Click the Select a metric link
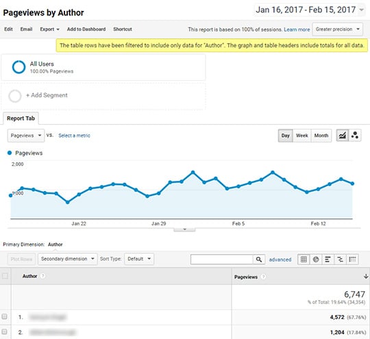 click(74, 136)
